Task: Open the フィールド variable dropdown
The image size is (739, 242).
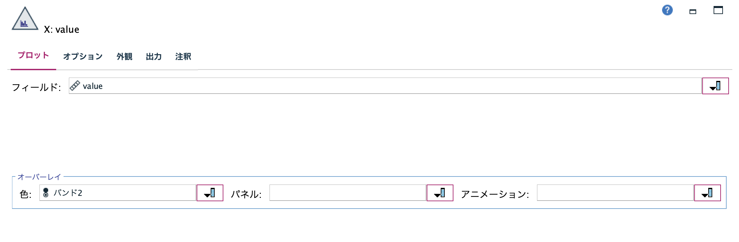Action: (x=716, y=86)
